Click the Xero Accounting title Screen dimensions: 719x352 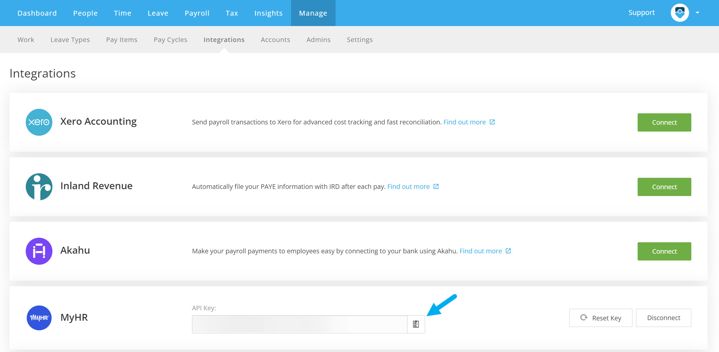point(98,121)
